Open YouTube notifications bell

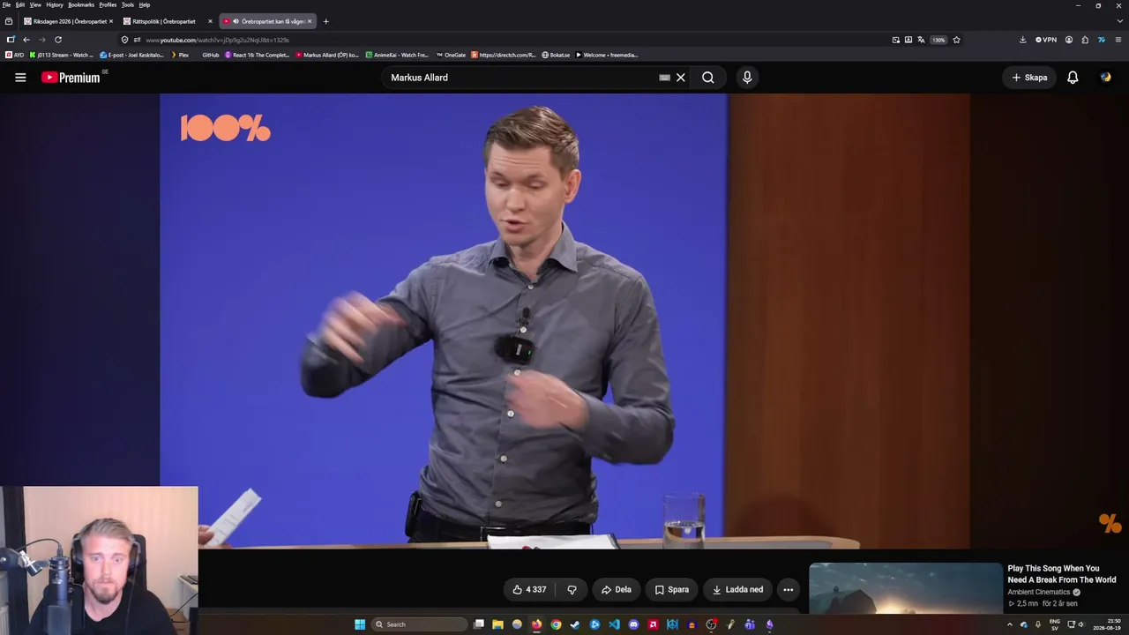(1073, 78)
